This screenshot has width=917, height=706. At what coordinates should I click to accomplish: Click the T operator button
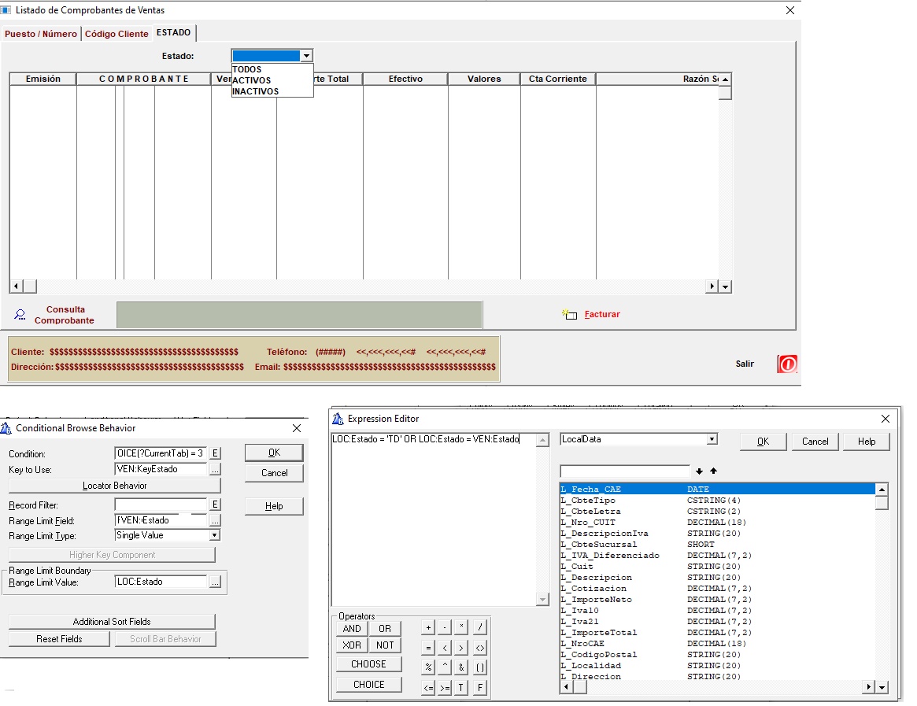pyautogui.click(x=461, y=688)
